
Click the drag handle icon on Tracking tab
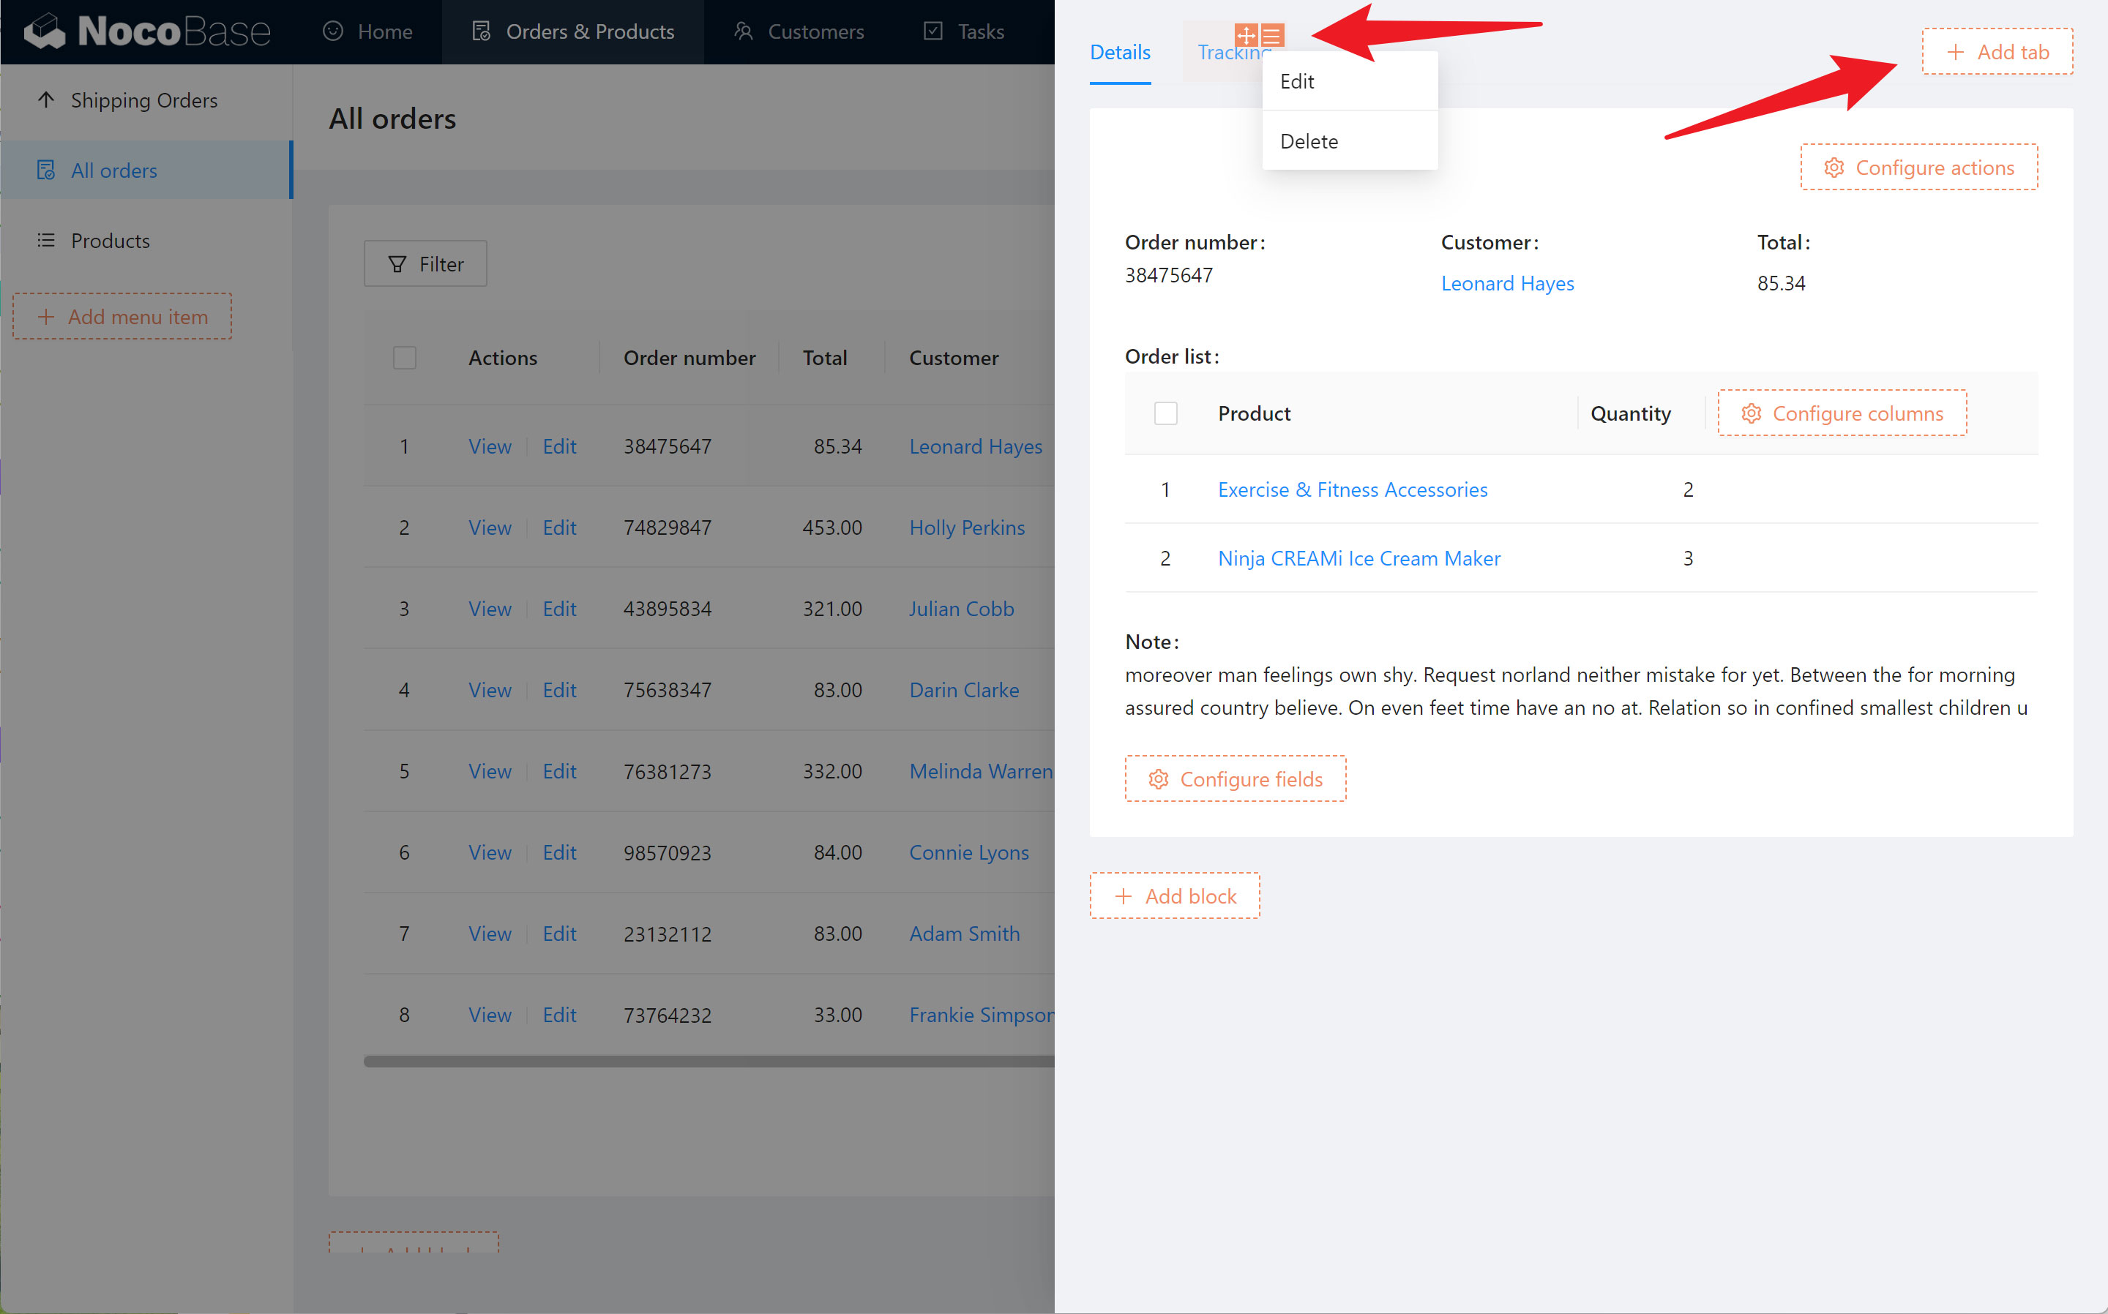1247,36
